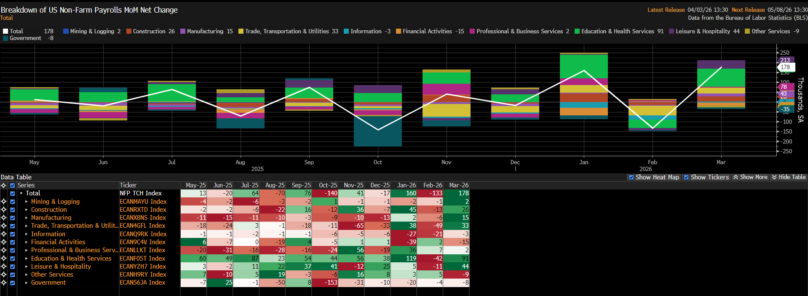
Task: Select the Mar-26 column header
Action: (458, 185)
